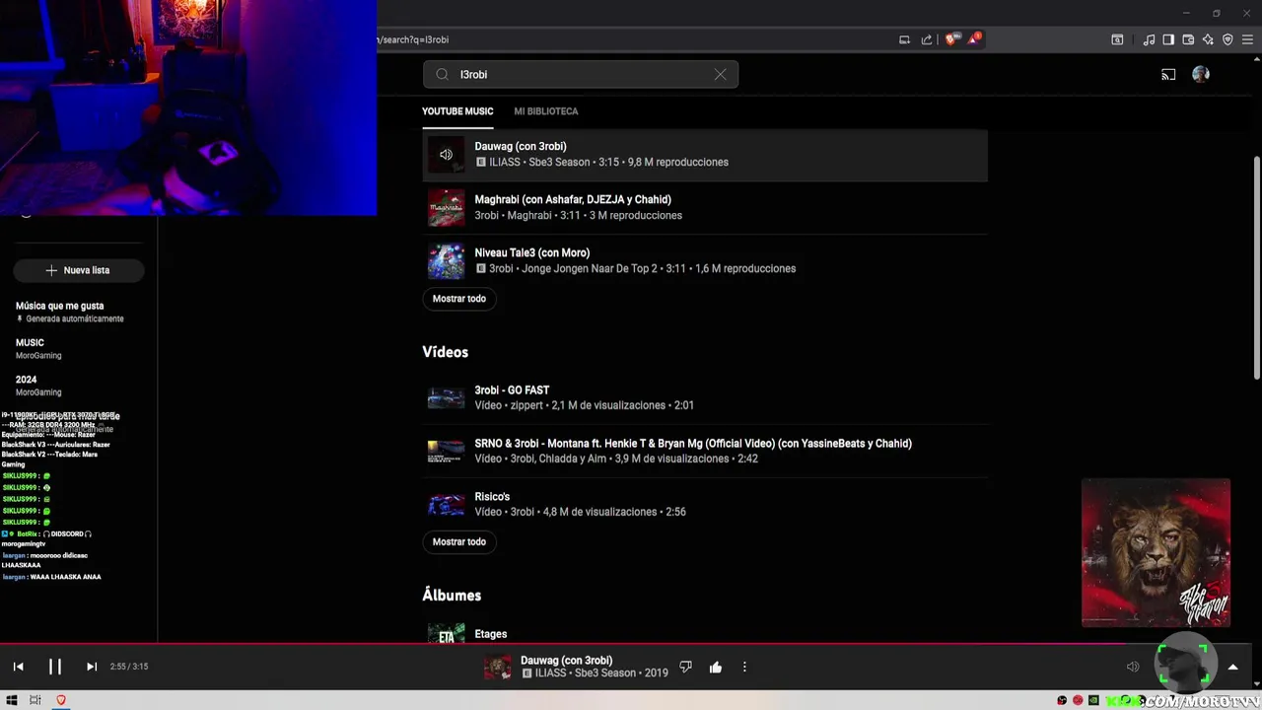The width and height of the screenshot is (1262, 710).
Task: Click the Brave icon on the taskbar
Action: 61,700
